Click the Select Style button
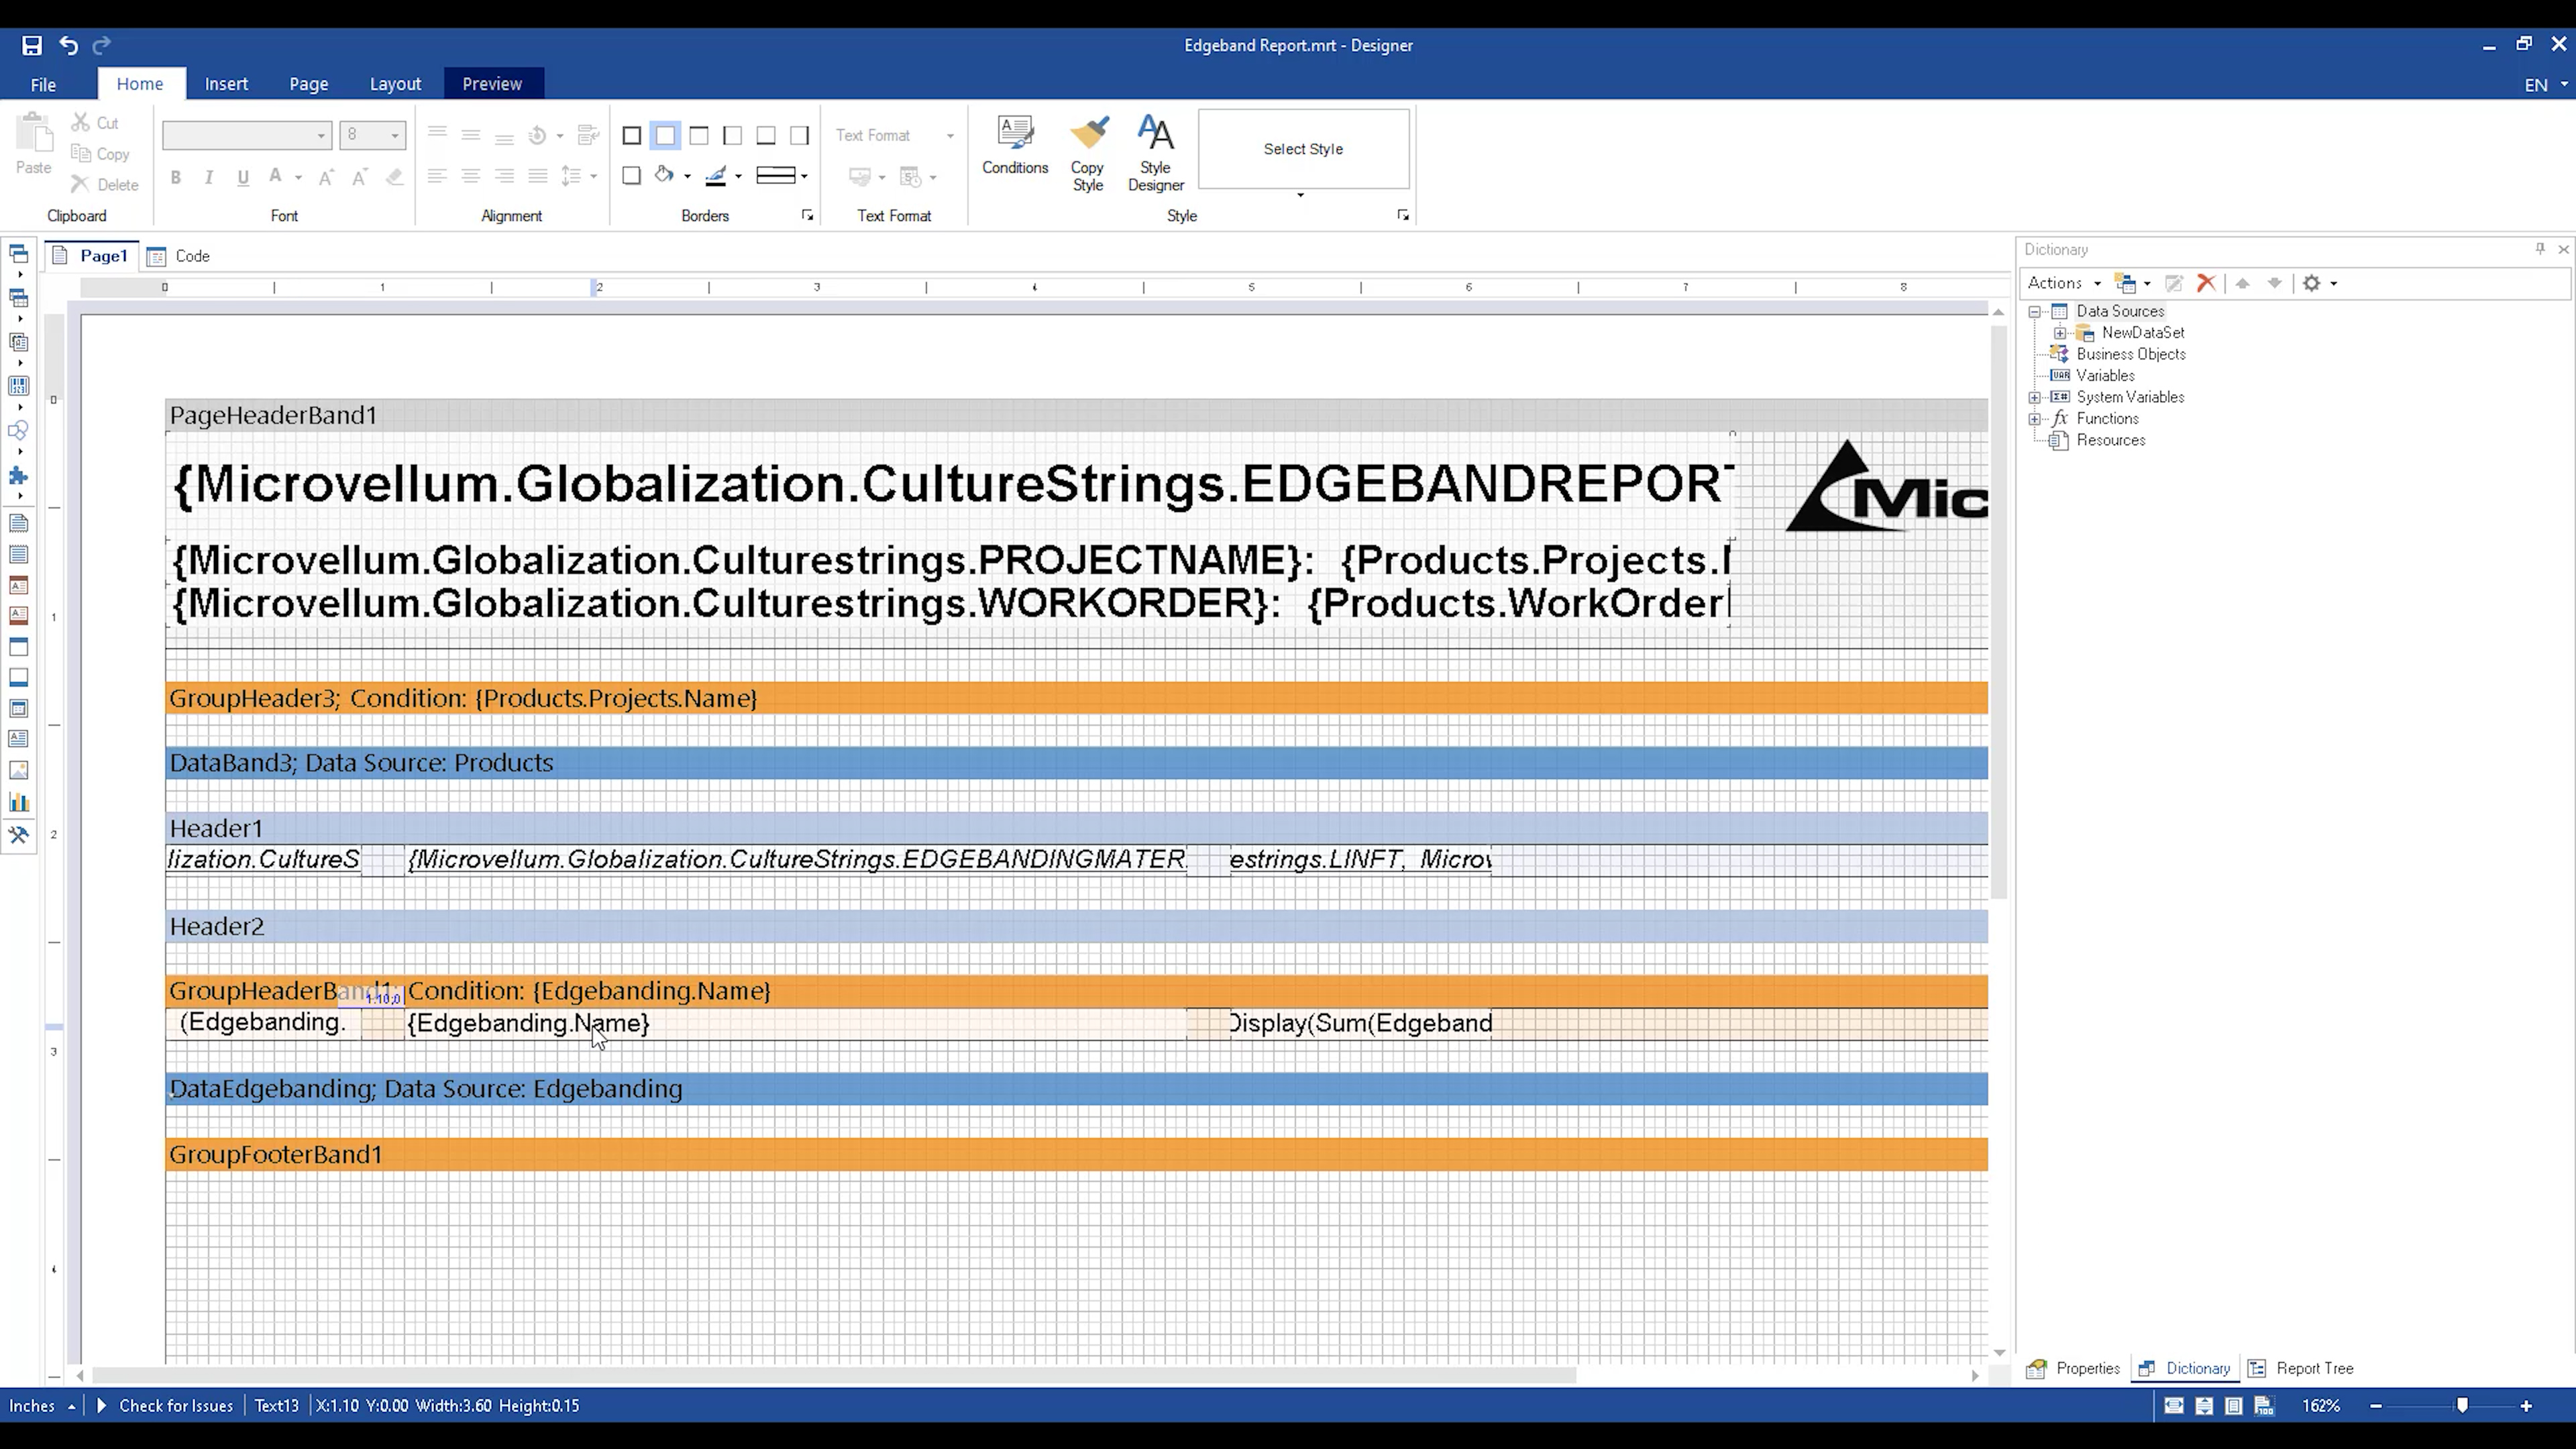Image resolution: width=2576 pixels, height=1449 pixels. pos(1302,148)
